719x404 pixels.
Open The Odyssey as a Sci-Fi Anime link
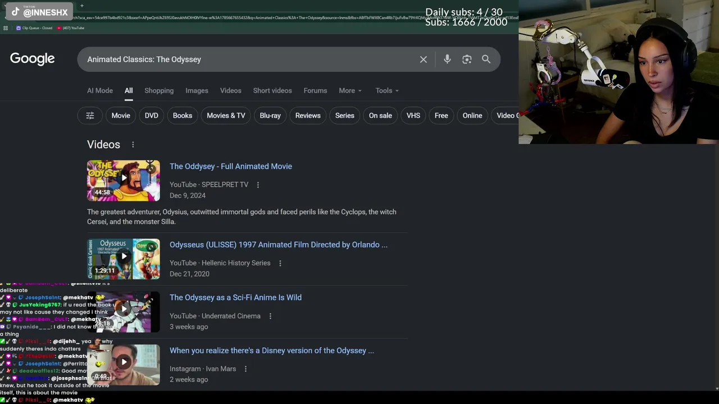pos(235,297)
